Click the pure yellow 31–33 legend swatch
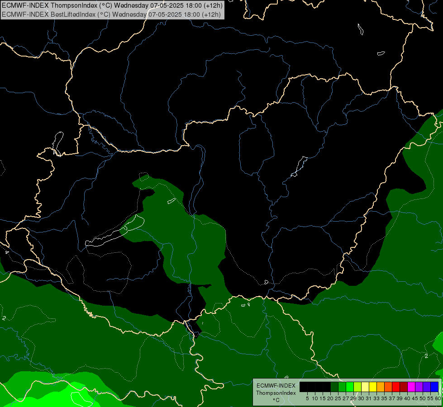This screenshot has height=407, width=443. click(373, 387)
